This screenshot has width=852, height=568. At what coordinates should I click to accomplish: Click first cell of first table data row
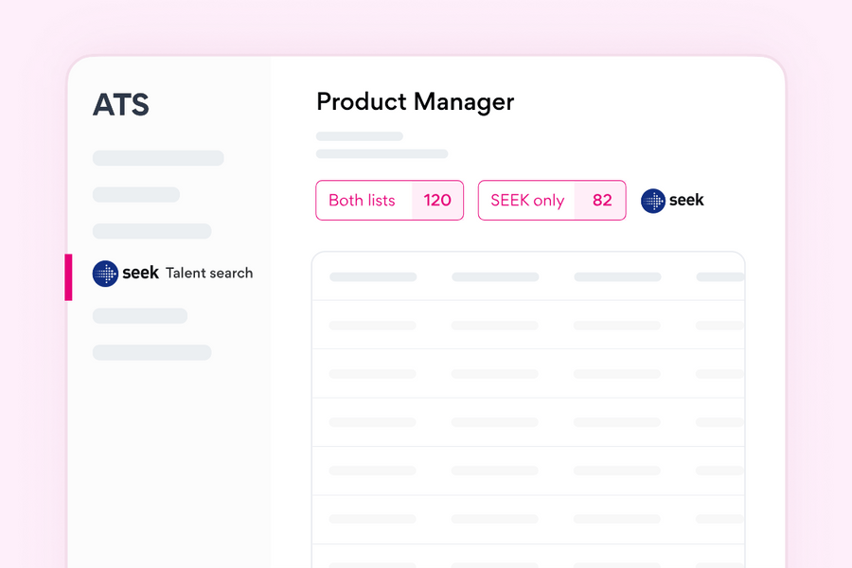(373, 326)
